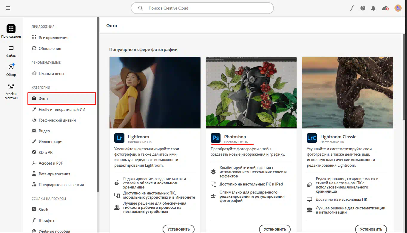Click the Lightroom Classic title text
407x233 pixels.
338,137
